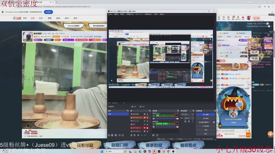Move source up in sources panel
The height and width of the screenshot is (154, 275).
[x=142, y=135]
